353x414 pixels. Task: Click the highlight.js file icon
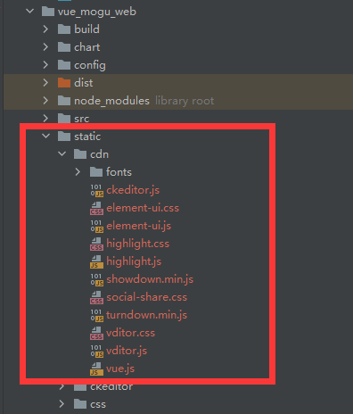point(96,261)
